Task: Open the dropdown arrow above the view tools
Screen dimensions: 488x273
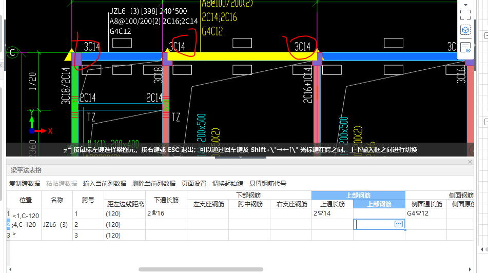Action: pos(465,5)
